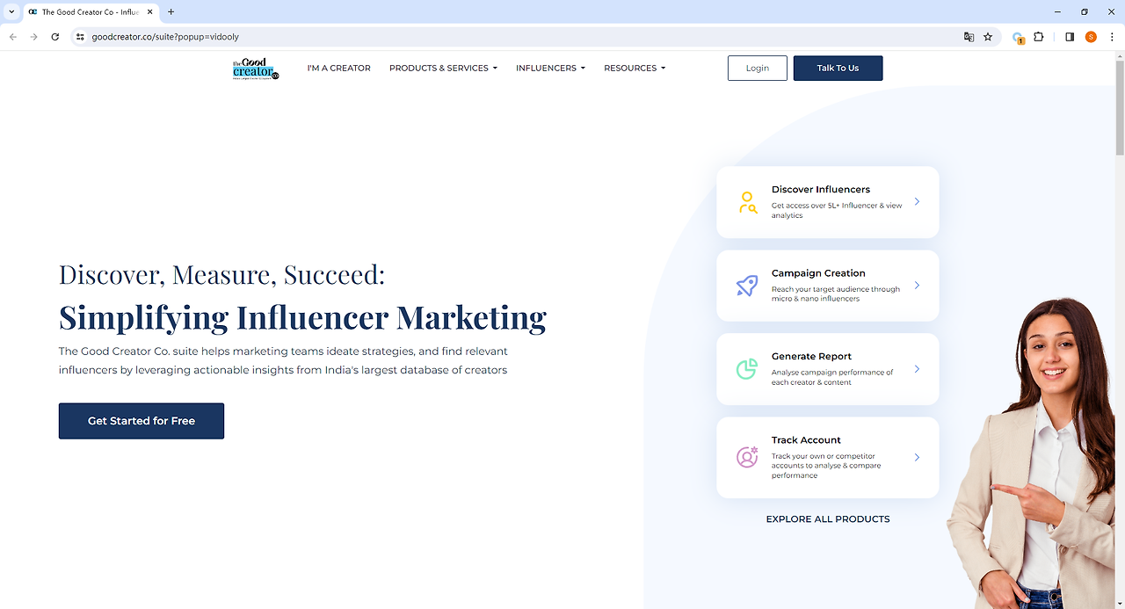Open the tab search dropdown arrow

(11, 12)
